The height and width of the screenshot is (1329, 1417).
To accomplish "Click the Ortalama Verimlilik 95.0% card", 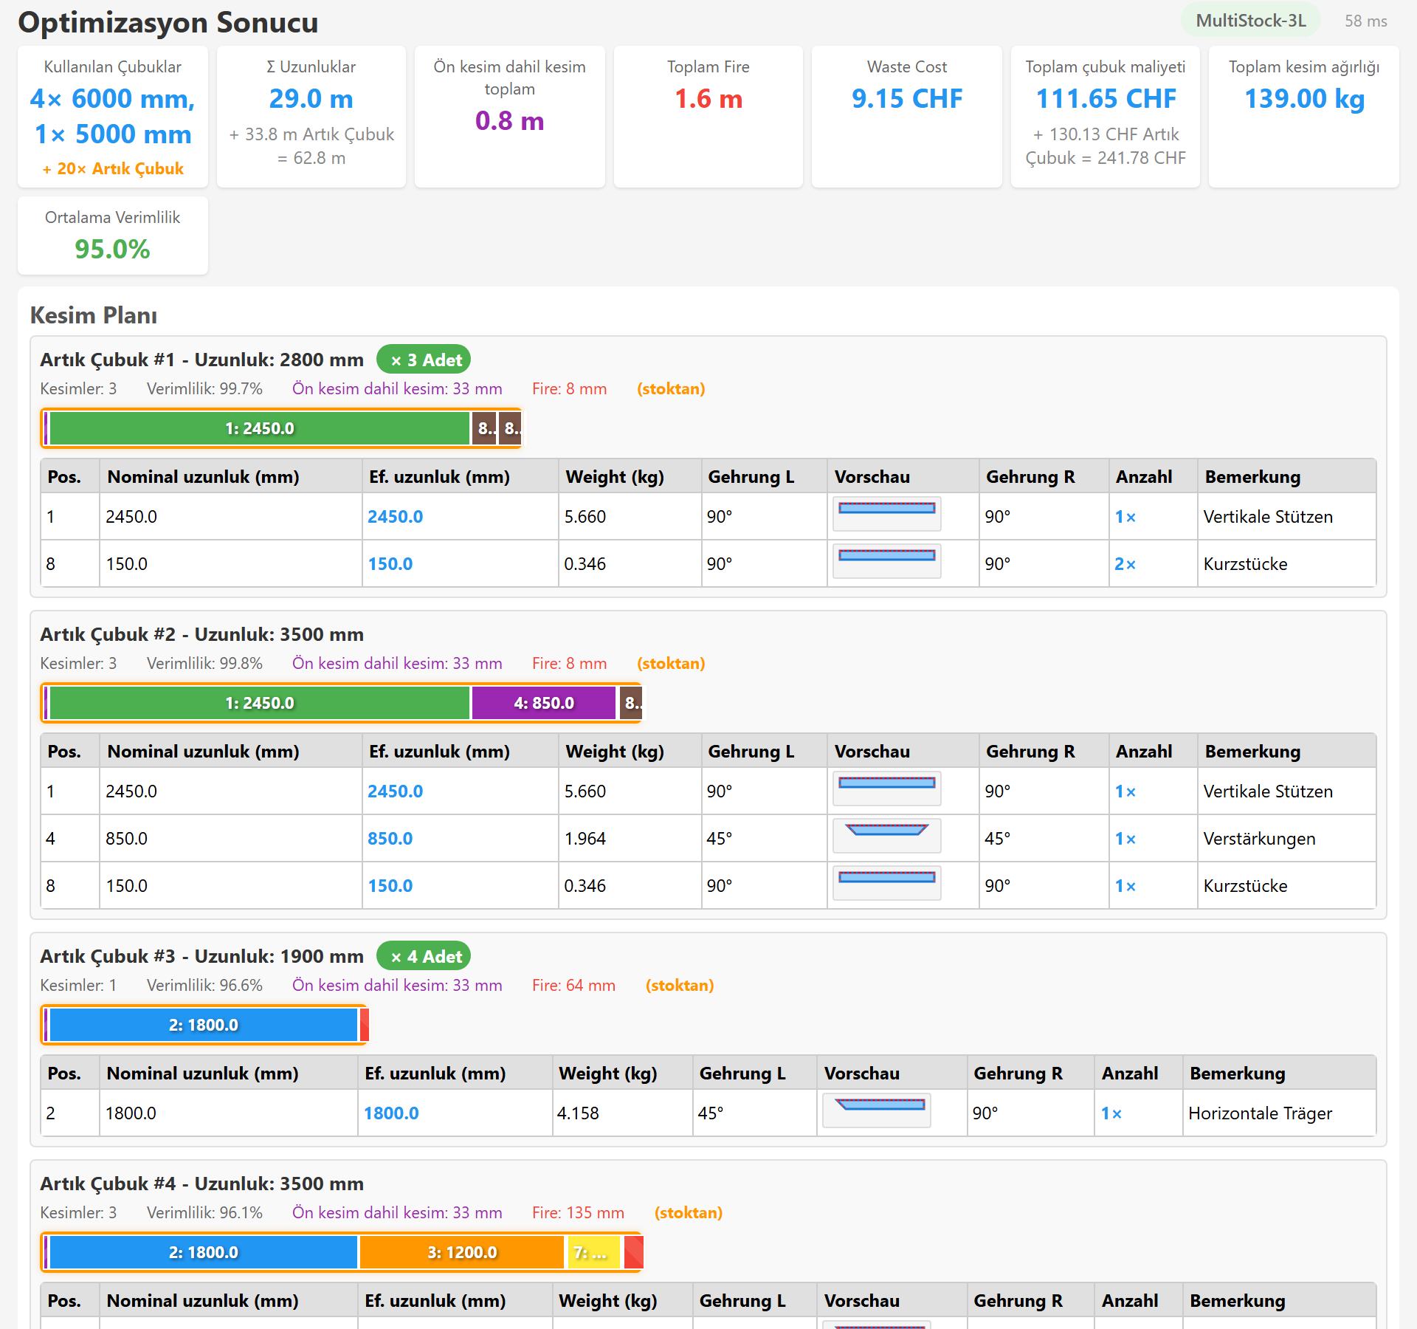I will (113, 236).
